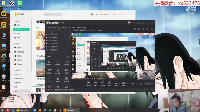Image resolution: width=200 pixels, height=112 pixels.
Task: Click the 修改 title edit button
Action: 84,28
